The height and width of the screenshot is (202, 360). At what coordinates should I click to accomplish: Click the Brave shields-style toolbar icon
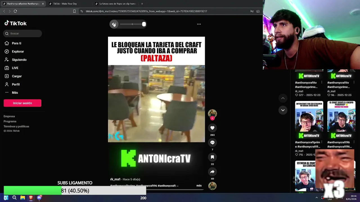coord(252,11)
